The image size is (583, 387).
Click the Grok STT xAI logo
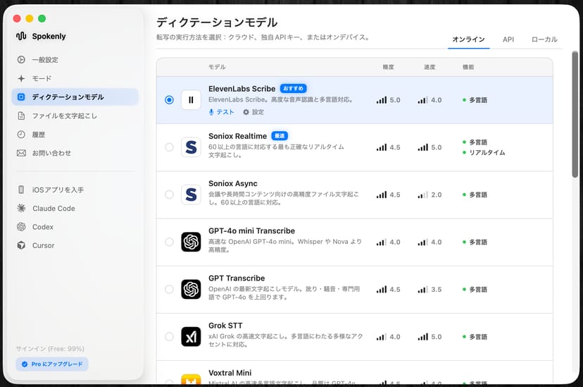[191, 336]
